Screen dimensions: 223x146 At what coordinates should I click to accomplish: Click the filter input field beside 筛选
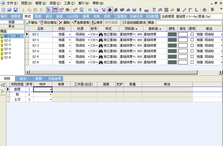click(189, 23)
